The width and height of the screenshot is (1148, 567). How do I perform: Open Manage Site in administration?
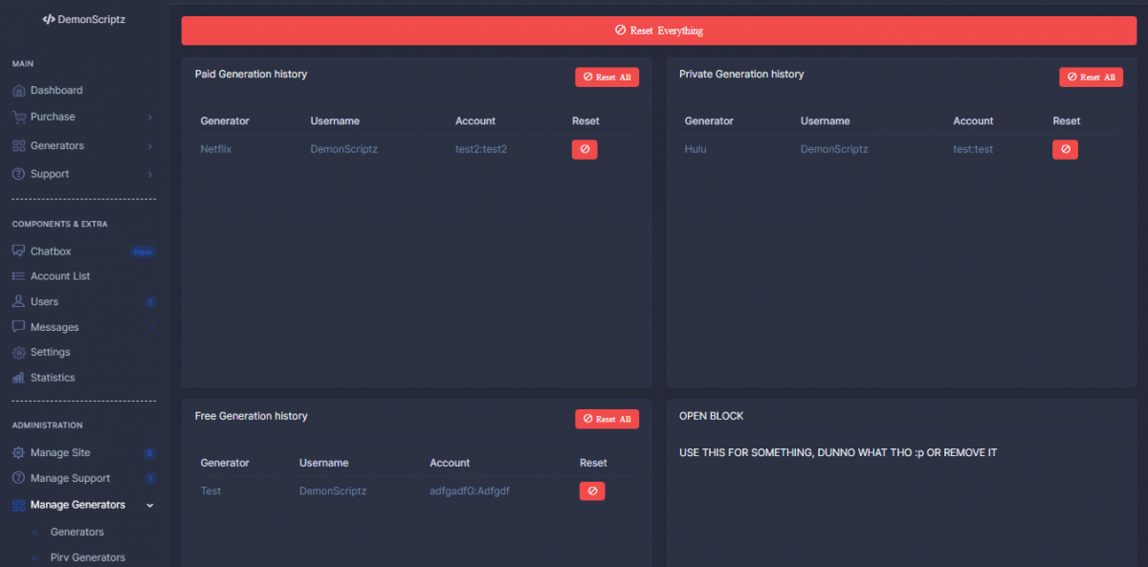point(59,453)
